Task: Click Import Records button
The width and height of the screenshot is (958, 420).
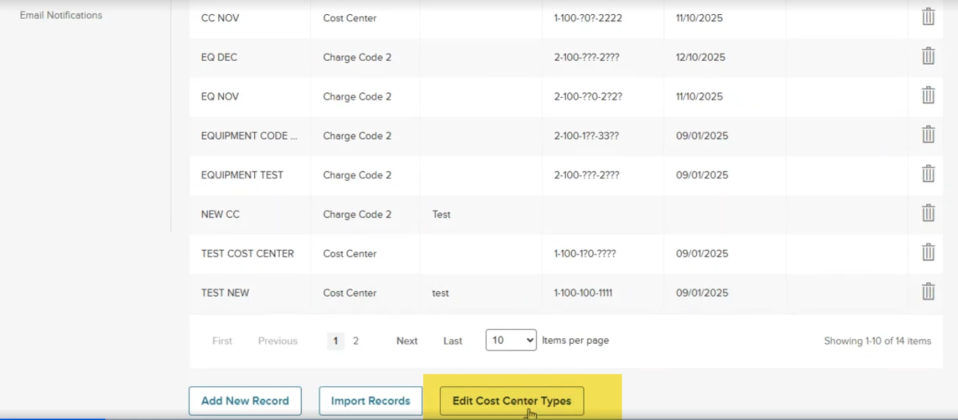Action: (370, 401)
